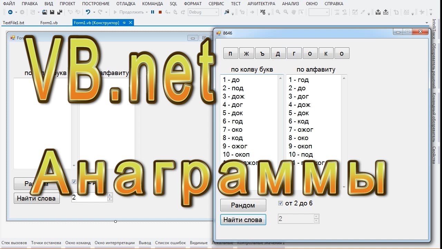The width and height of the screenshot is (442, 249).
Task: Click the Рандом button in the 8646 window
Action: 243,205
